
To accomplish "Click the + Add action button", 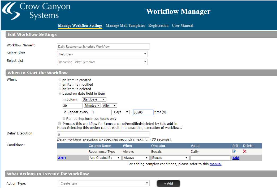I will (x=168, y=183).
